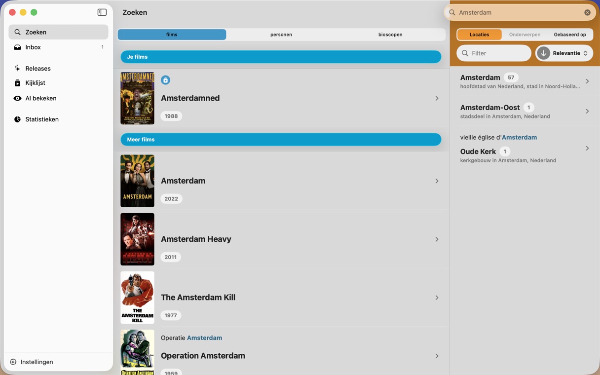Click the Instellingen gear icon

[x=13, y=362]
